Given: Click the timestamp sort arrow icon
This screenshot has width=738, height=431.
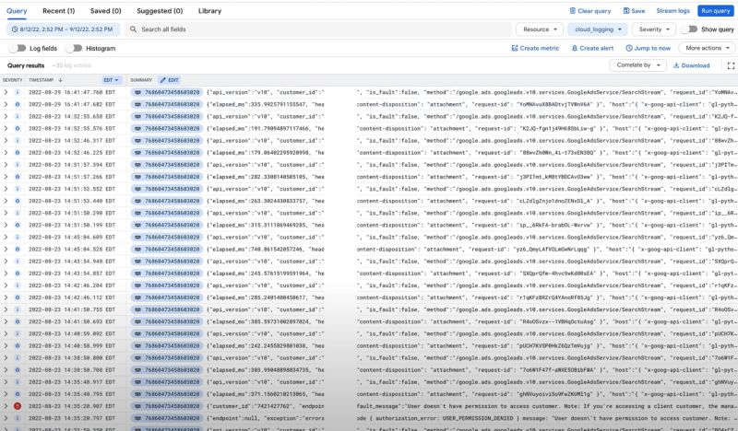Looking at the screenshot, I should click(x=60, y=80).
